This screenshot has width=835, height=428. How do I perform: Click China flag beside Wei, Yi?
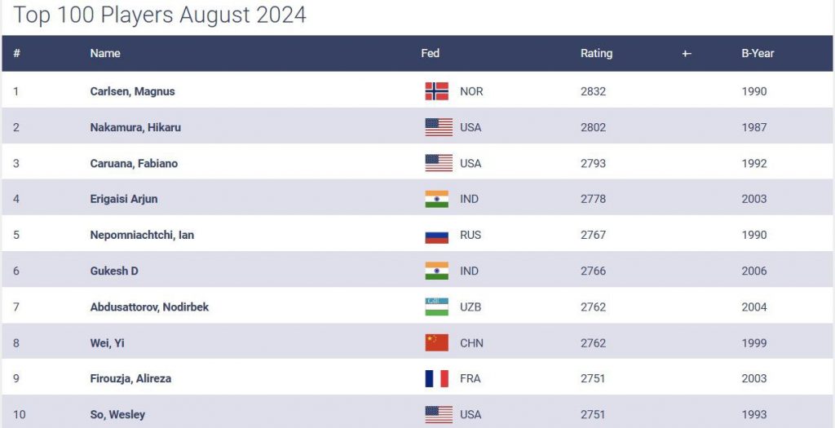(437, 343)
